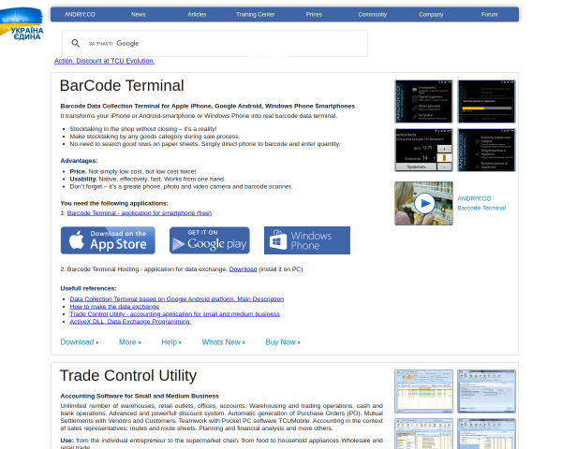562x449 pixels.
Task: Open first Trade Control Utility screenshot
Action: (424, 391)
